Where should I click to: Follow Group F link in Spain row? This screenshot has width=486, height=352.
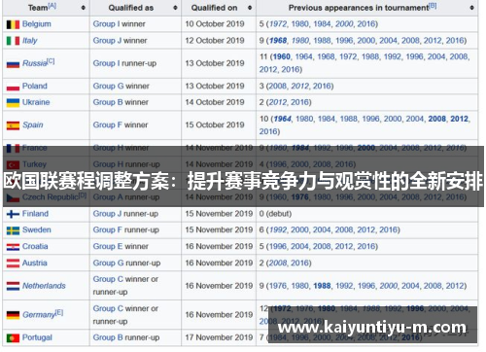point(108,124)
